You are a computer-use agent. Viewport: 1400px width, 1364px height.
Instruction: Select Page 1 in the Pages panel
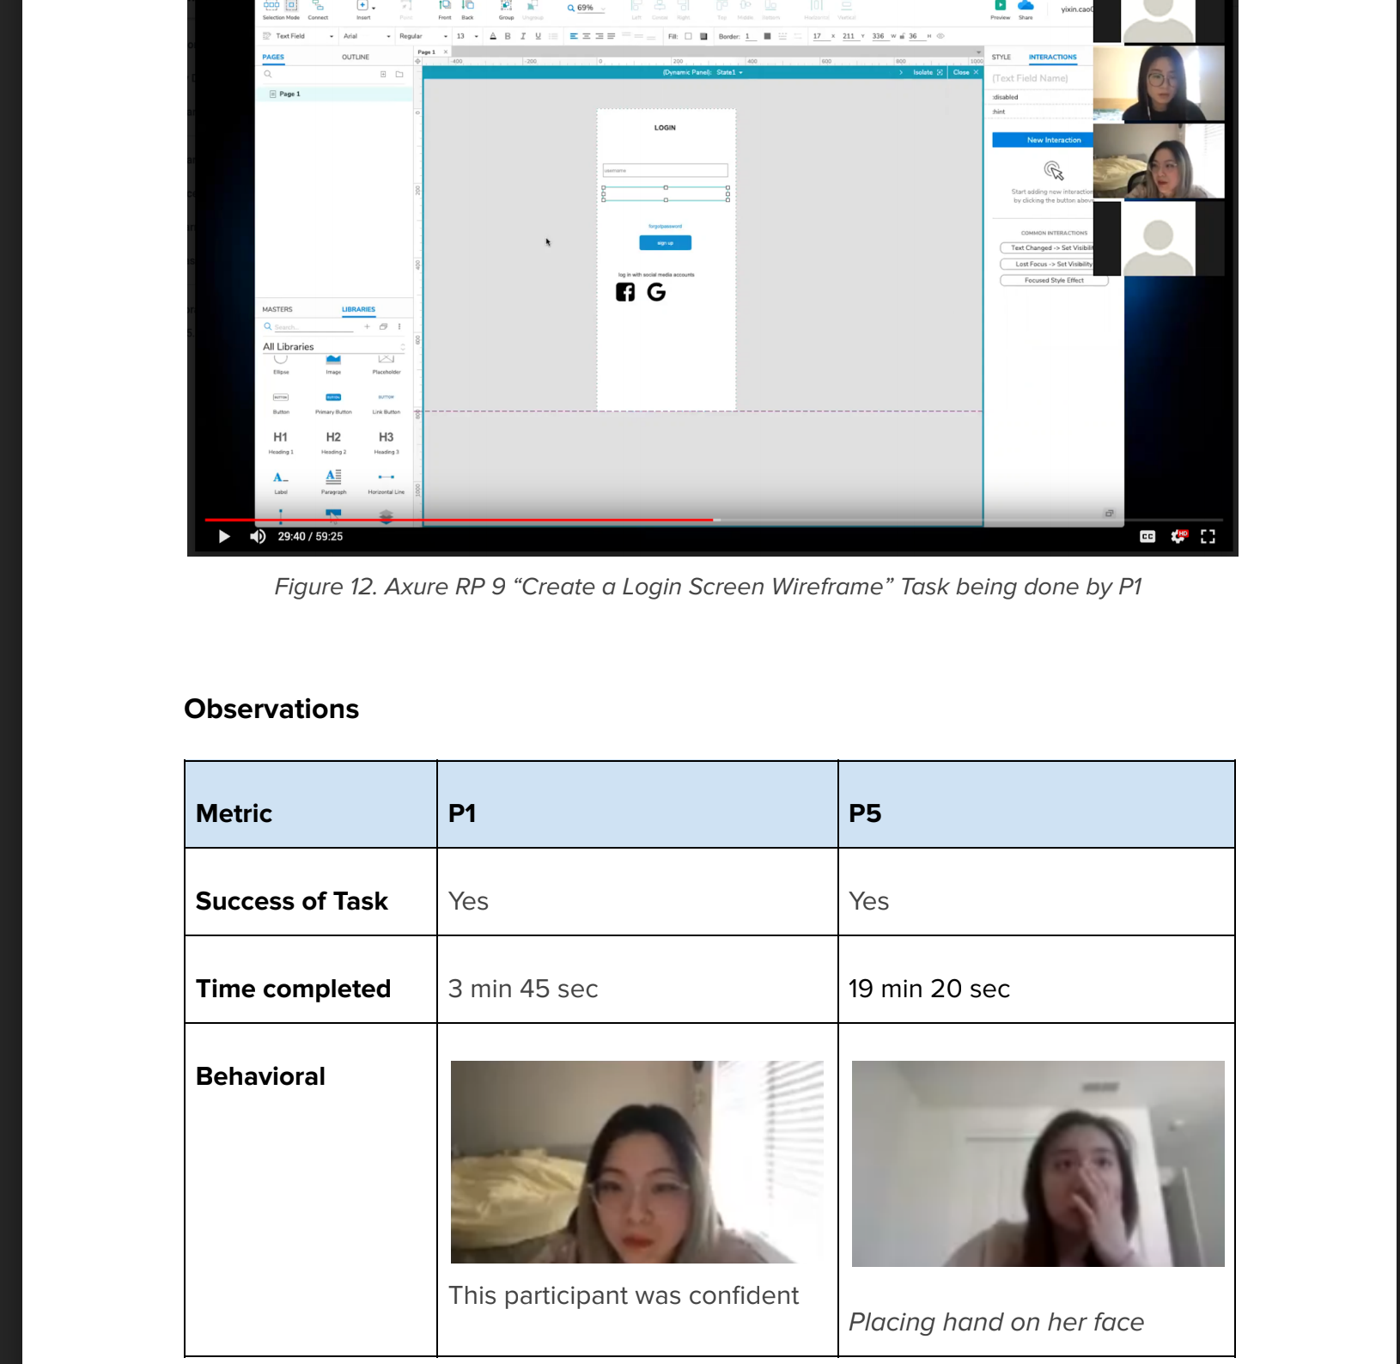click(x=289, y=93)
